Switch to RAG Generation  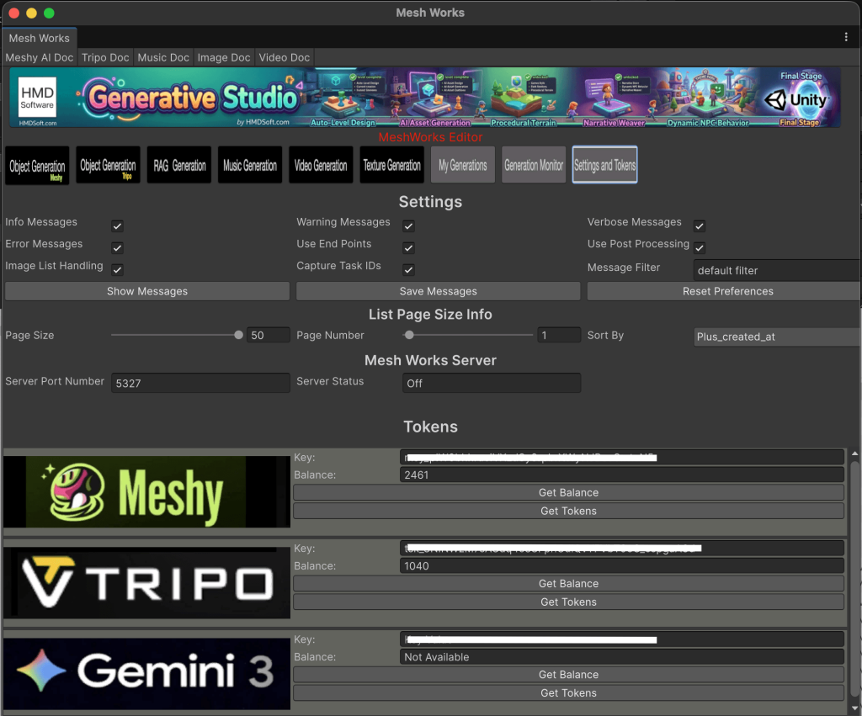click(179, 165)
